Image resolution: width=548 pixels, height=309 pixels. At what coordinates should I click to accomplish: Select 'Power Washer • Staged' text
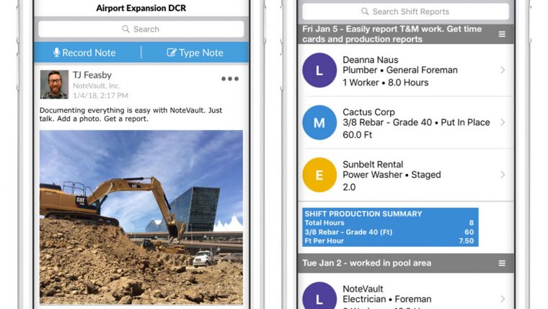(392, 175)
